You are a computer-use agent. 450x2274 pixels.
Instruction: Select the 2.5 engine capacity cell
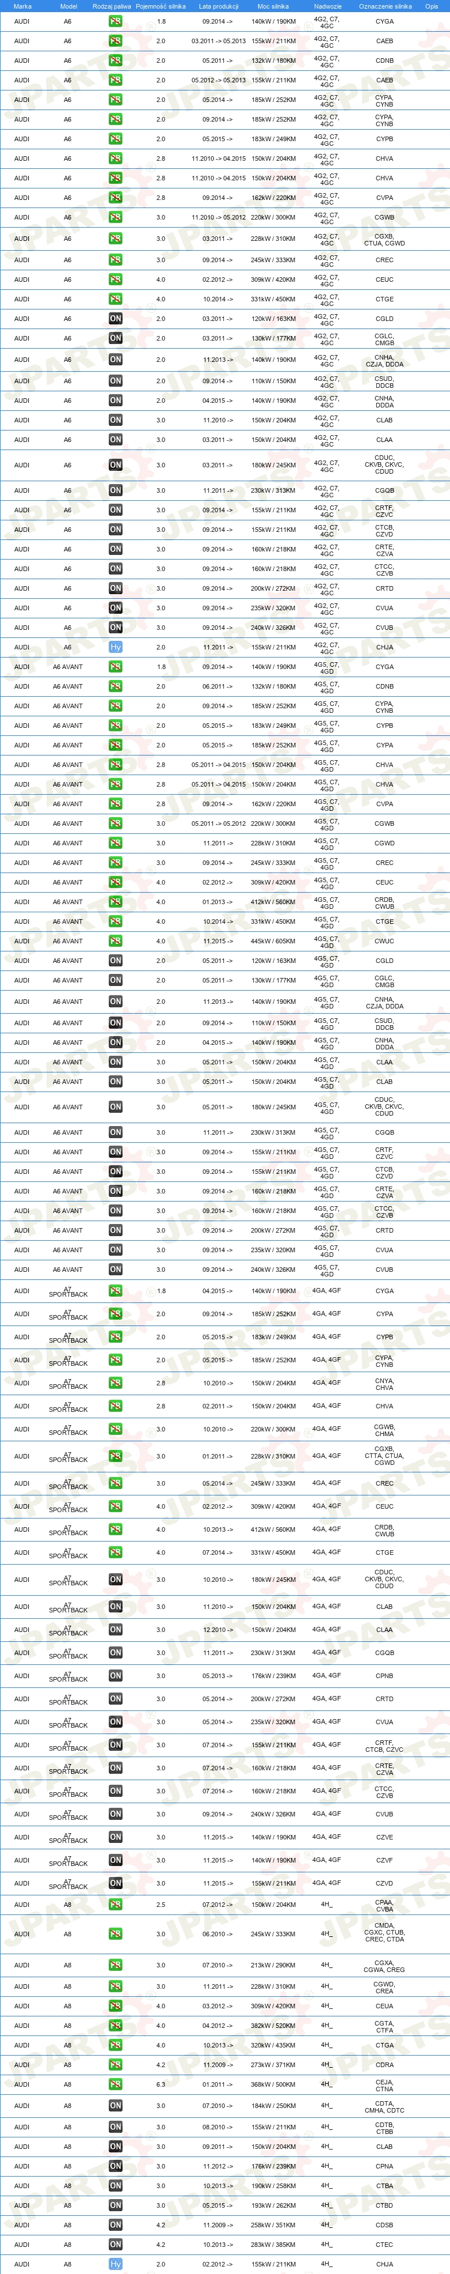point(161,1905)
